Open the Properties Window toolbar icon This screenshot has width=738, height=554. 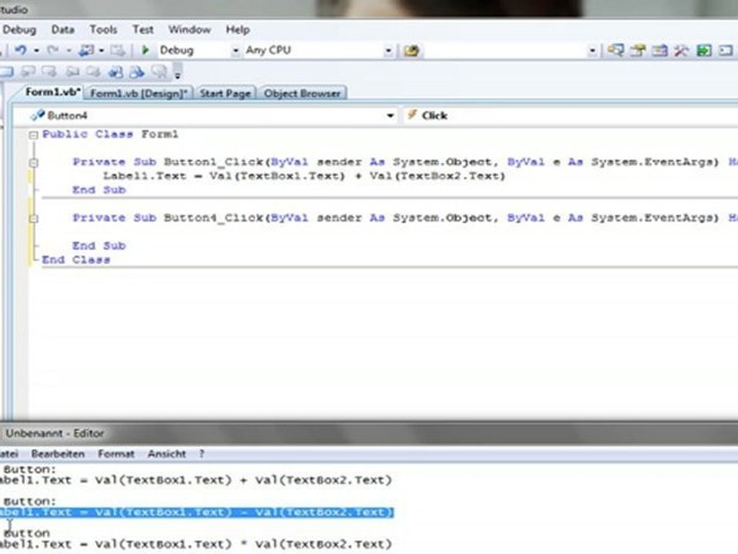click(638, 51)
